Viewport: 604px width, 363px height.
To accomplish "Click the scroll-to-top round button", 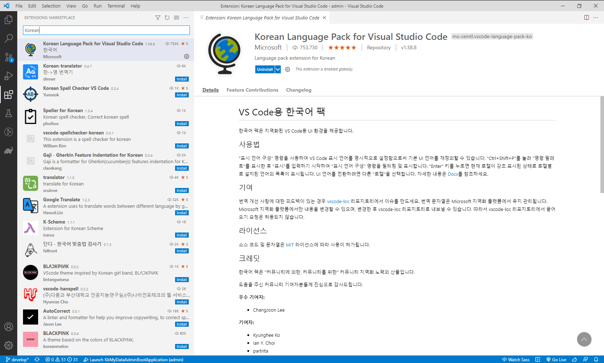I will 584,339.
